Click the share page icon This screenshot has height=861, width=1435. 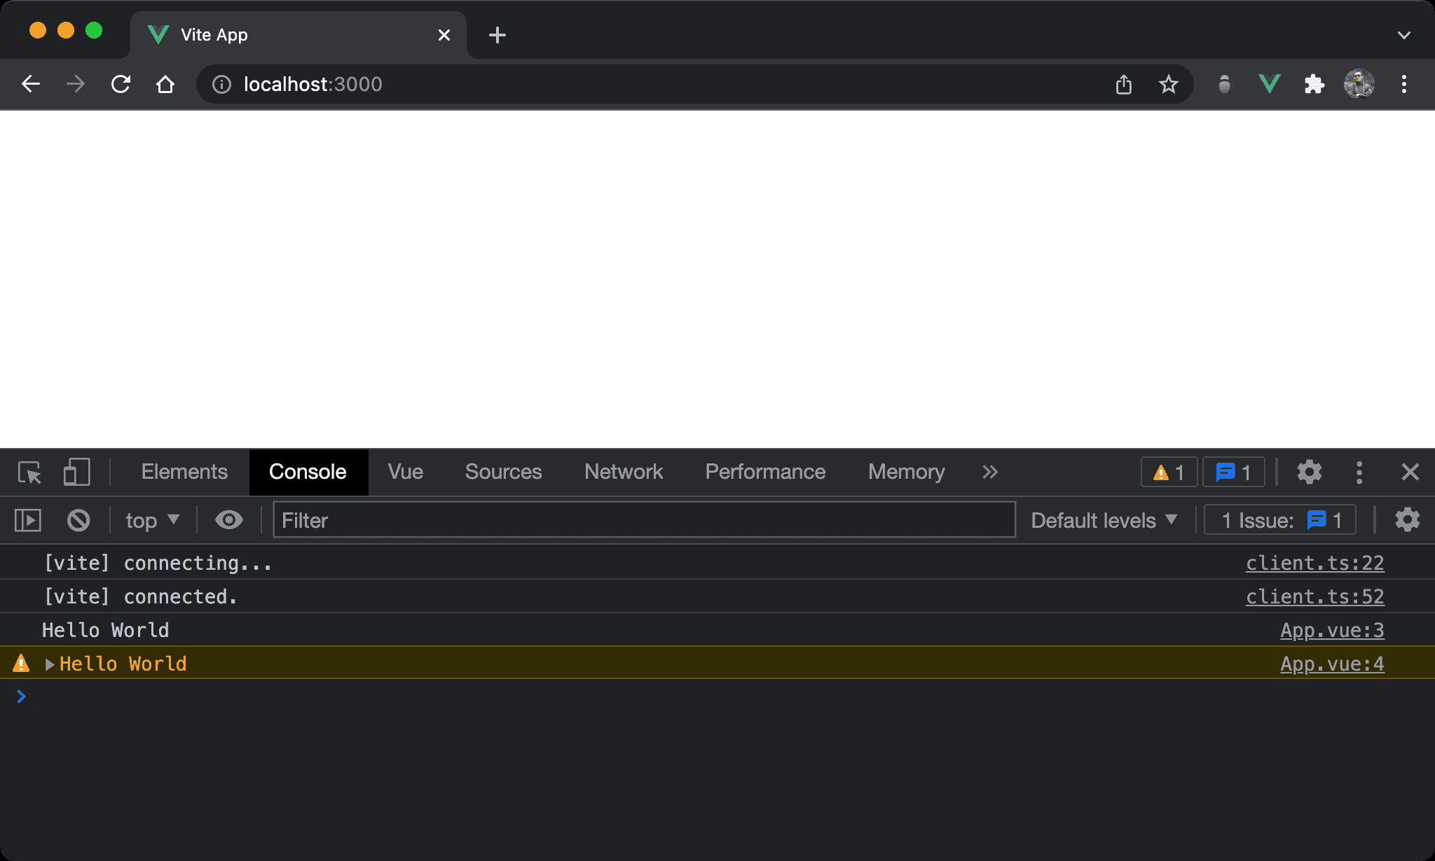tap(1124, 85)
